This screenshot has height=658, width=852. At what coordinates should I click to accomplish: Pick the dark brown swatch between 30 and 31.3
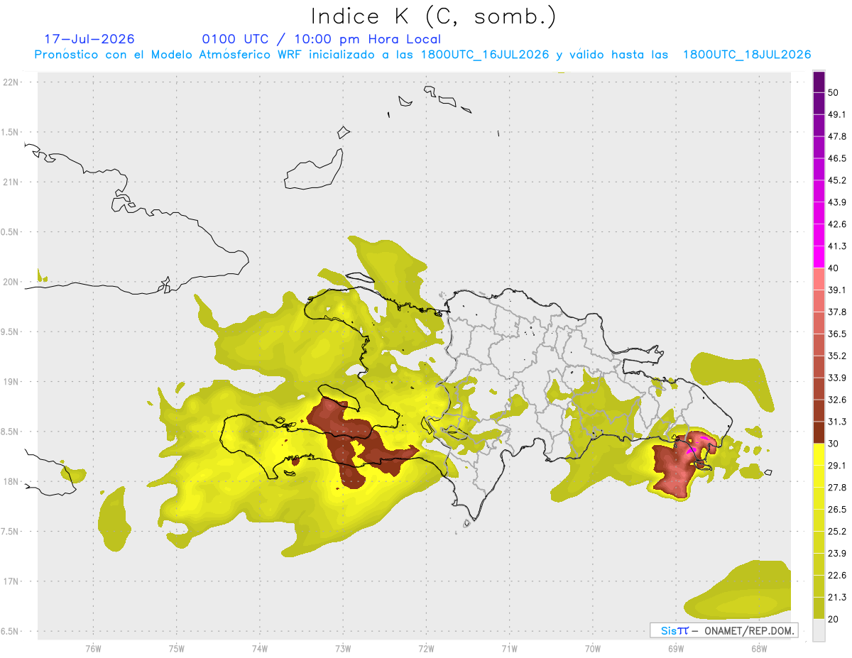819,433
